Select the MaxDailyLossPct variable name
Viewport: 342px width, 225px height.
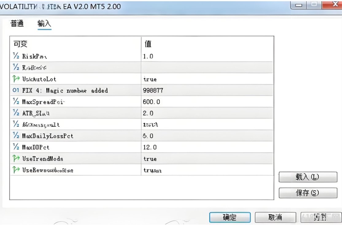point(48,136)
